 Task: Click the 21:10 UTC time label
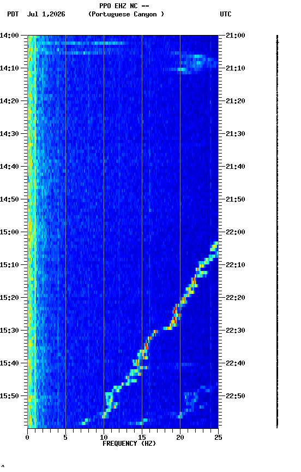coord(236,68)
